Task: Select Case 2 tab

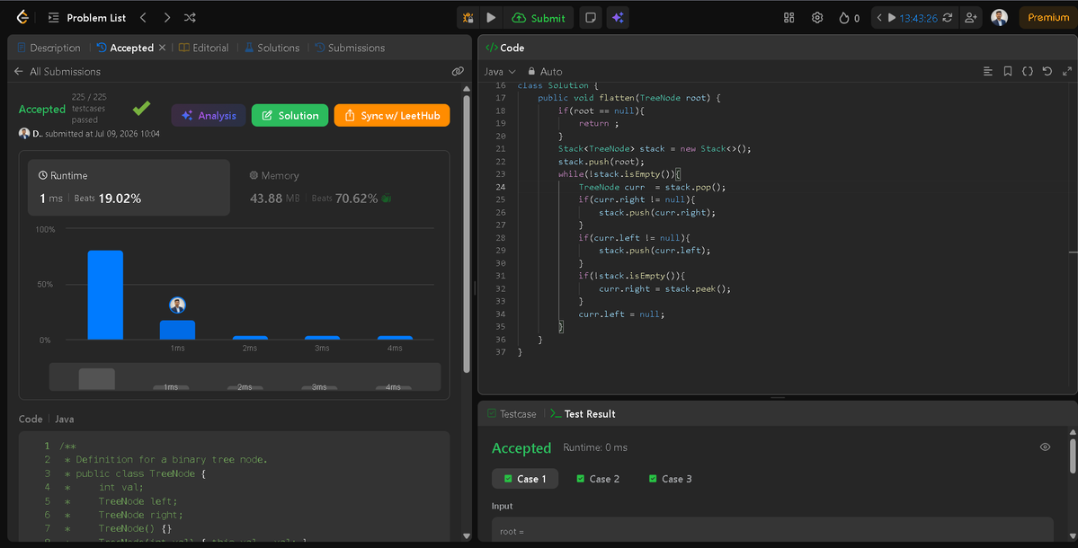Action: (598, 479)
